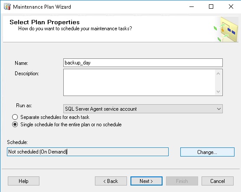Minimize the wizard window
Image resolution: width=241 pixels, height=192 pixels.
192,7
